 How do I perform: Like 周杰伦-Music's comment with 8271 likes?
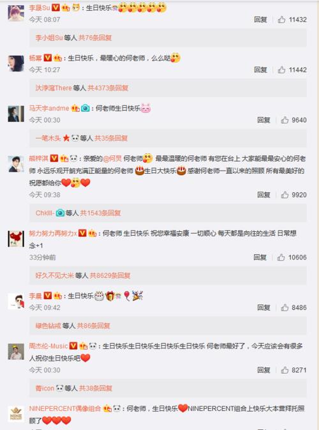coord(285,370)
